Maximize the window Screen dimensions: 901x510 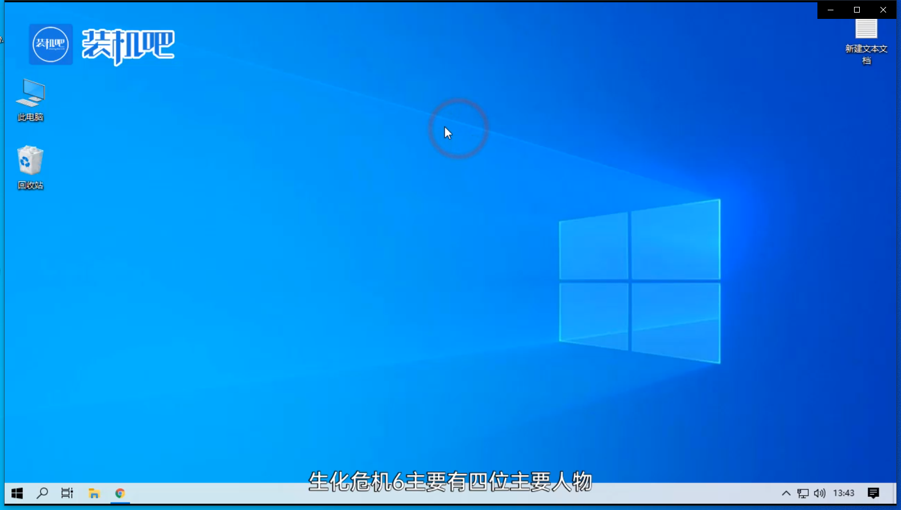[x=857, y=10]
